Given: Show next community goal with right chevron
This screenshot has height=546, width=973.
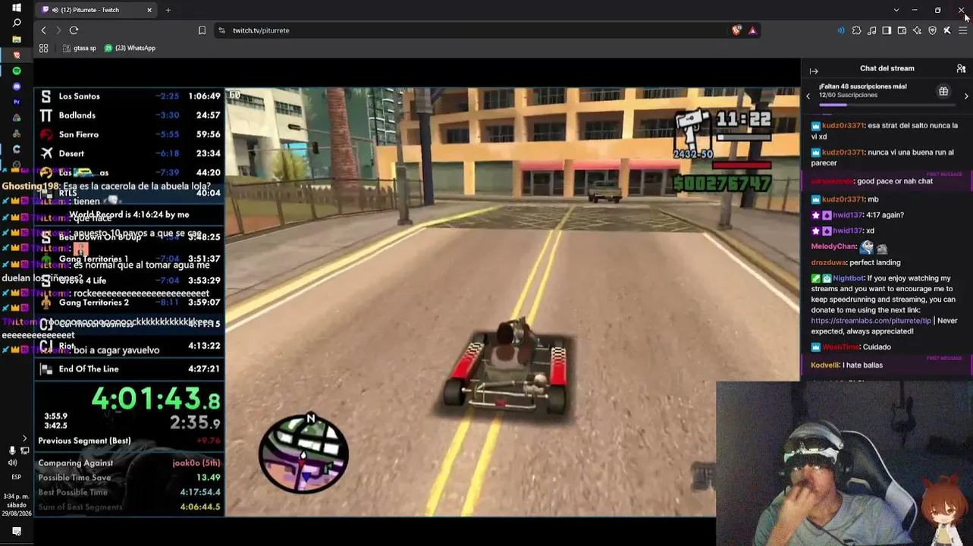Looking at the screenshot, I should point(966,96).
